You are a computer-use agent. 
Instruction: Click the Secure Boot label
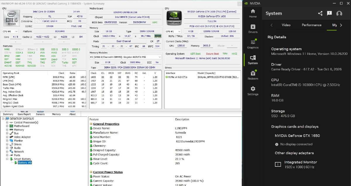pos(212,54)
